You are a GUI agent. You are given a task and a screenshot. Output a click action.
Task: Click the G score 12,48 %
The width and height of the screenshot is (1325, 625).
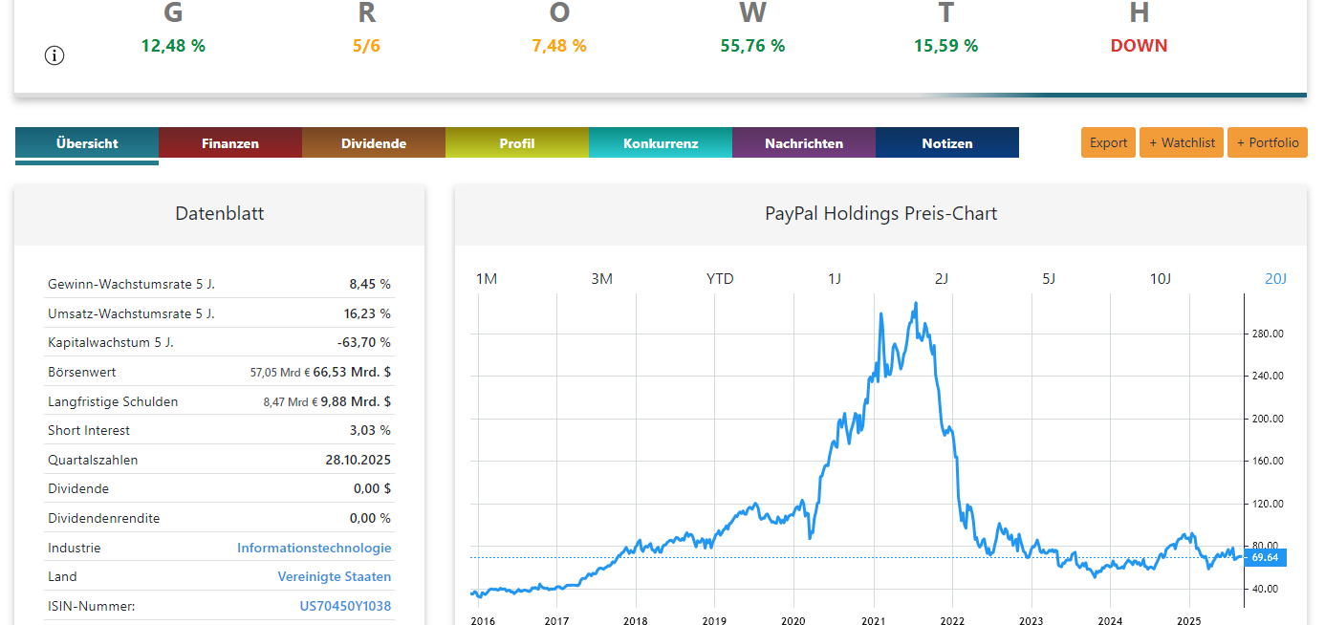coord(173,46)
